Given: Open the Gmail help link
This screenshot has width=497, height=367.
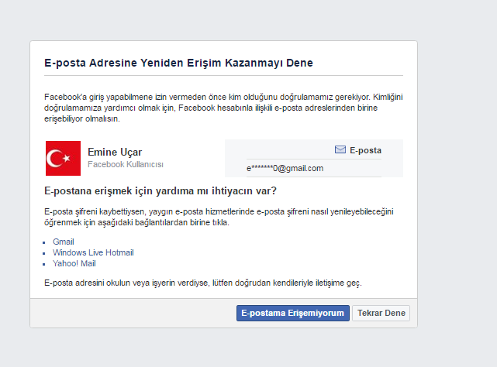Looking at the screenshot, I should point(64,242).
